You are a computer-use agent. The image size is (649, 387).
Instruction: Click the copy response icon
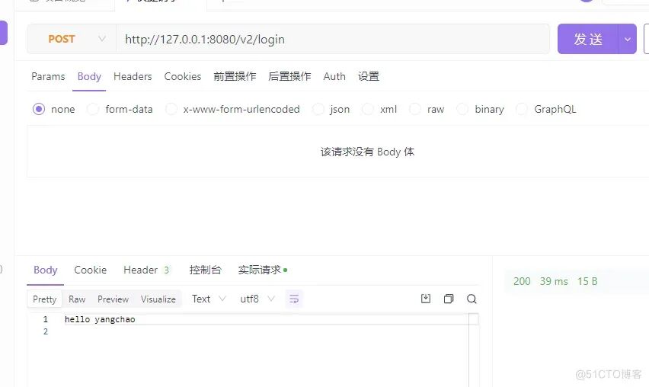click(x=449, y=299)
